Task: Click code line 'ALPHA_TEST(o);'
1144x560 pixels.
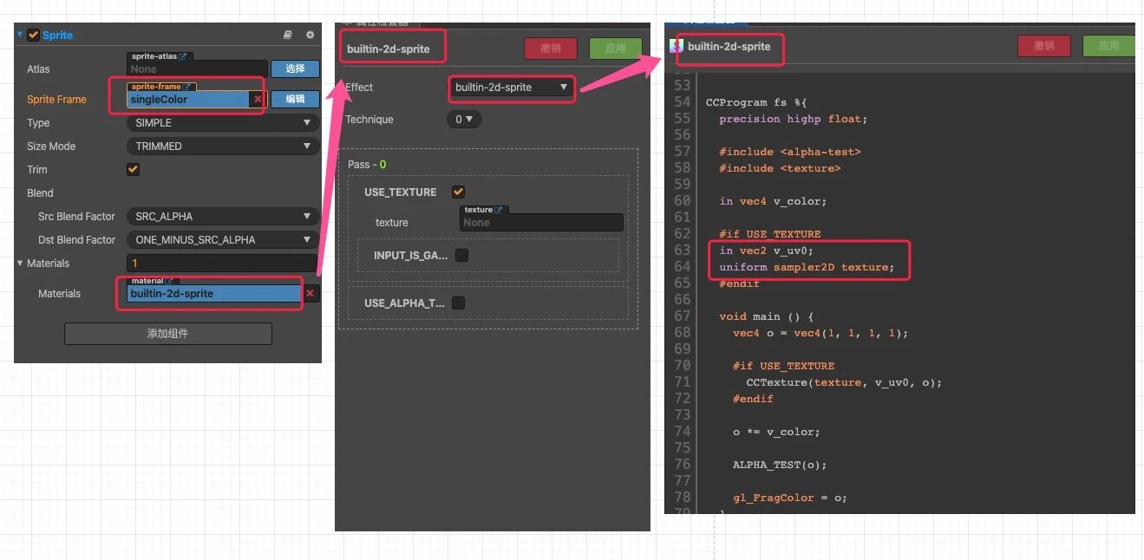Action: coord(780,465)
